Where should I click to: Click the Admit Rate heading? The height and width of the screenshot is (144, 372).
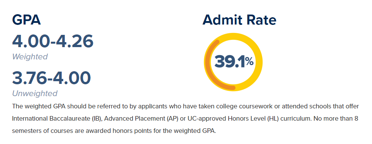pyautogui.click(x=239, y=20)
